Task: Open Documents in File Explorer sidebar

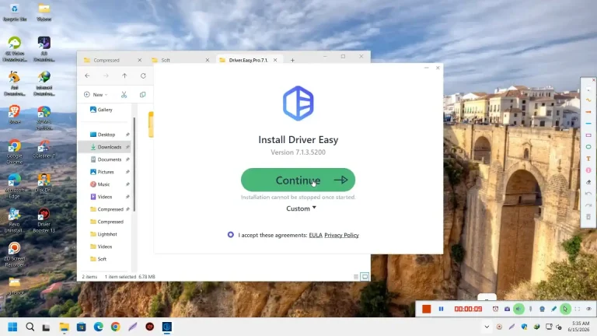Action: (x=105, y=159)
